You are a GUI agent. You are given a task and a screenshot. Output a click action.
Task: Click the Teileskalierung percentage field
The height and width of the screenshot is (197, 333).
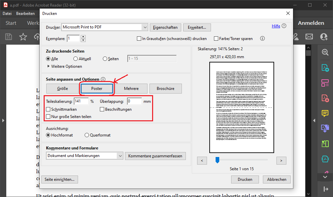[x=81, y=101]
